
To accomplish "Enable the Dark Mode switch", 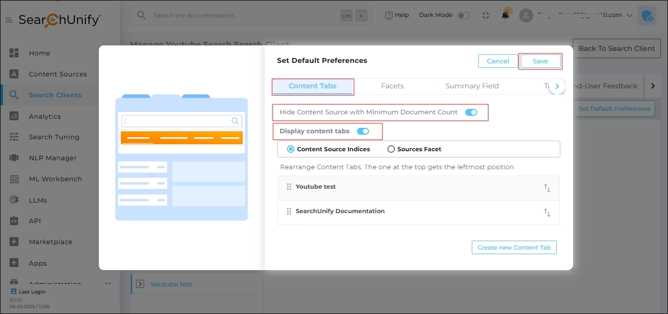I will click(464, 15).
